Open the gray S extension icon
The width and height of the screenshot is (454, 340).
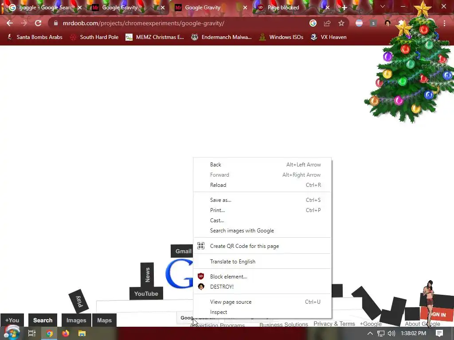373,23
